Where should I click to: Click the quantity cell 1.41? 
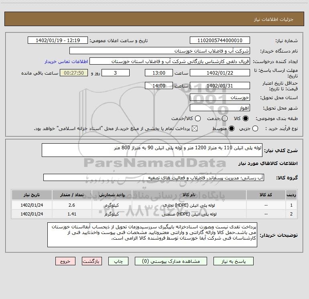click(x=72, y=214)
